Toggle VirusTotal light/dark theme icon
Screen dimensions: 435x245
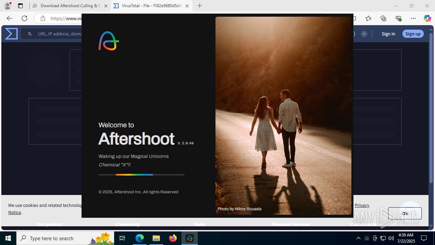click(x=364, y=34)
